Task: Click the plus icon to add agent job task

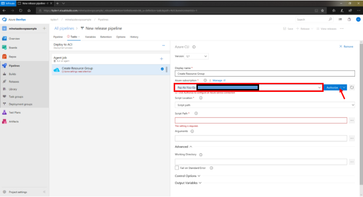Action: coord(161,59)
